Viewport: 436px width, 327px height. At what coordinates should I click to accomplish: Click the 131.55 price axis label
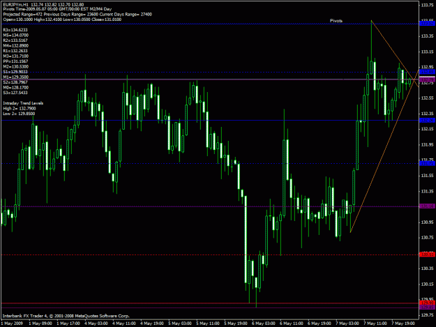(427, 176)
